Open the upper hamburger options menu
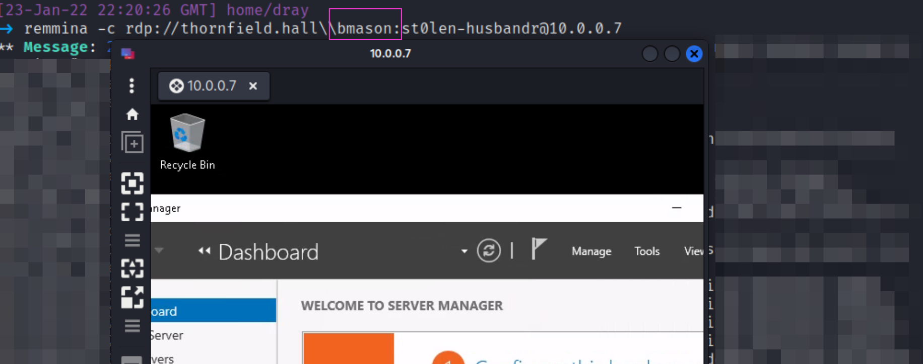 coord(132,240)
